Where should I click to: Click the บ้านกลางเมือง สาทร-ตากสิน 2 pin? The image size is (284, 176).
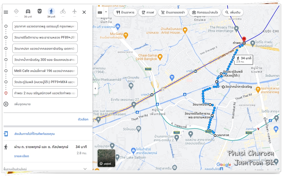click(177, 138)
